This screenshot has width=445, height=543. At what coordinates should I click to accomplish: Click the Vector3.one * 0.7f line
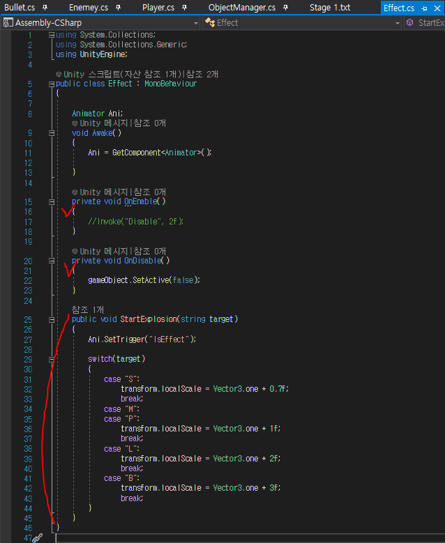pyautogui.click(x=204, y=389)
